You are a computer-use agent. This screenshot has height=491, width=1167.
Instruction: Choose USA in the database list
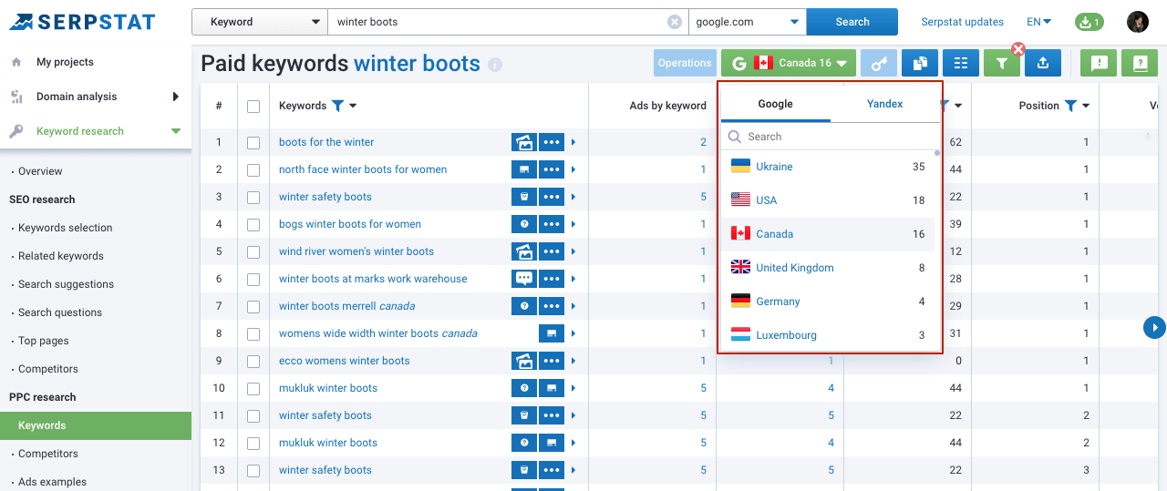[828, 200]
